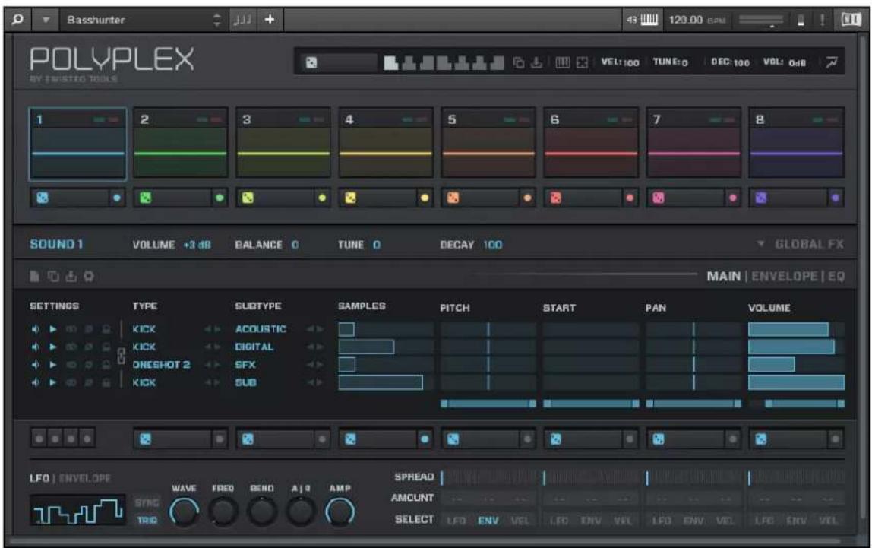The width and height of the screenshot is (872, 548).
Task: Toggle the LFO TRIG button
Action: coord(147,520)
